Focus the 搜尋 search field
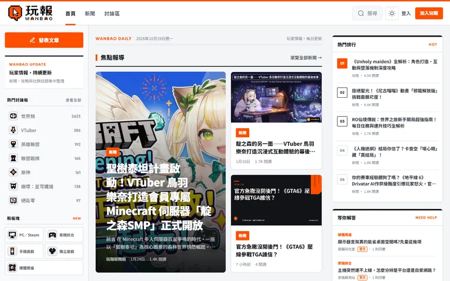Image resolution: width=450 pixels, height=281 pixels. pos(367,13)
